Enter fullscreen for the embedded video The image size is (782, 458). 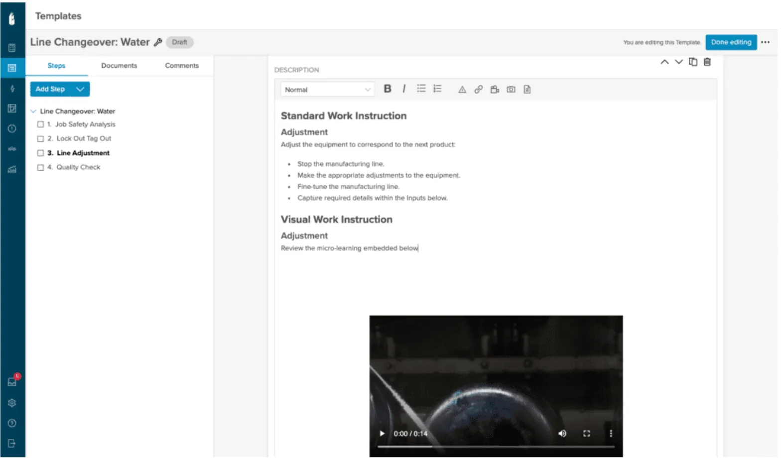pyautogui.click(x=587, y=434)
